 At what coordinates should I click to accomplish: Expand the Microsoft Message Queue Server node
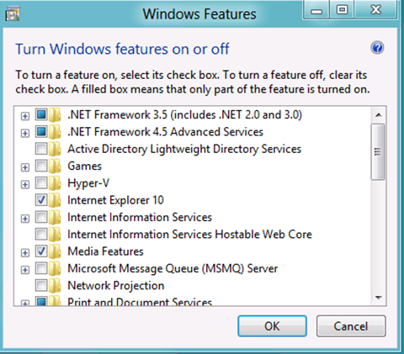(x=25, y=270)
